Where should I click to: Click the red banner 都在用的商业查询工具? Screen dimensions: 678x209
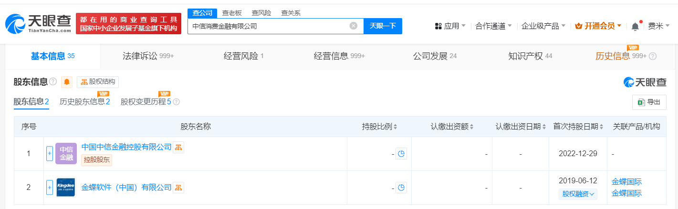[x=128, y=24]
